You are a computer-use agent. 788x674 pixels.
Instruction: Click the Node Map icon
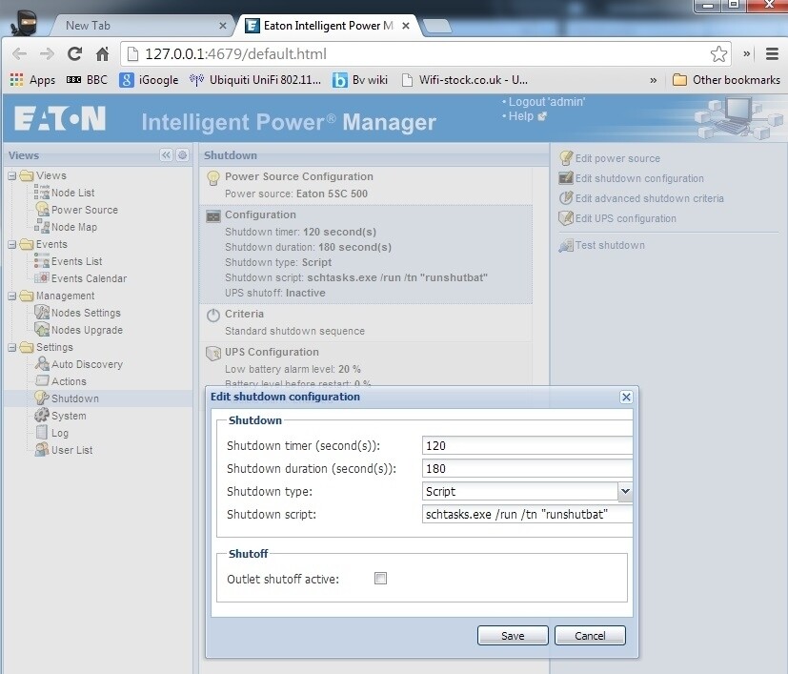point(44,227)
